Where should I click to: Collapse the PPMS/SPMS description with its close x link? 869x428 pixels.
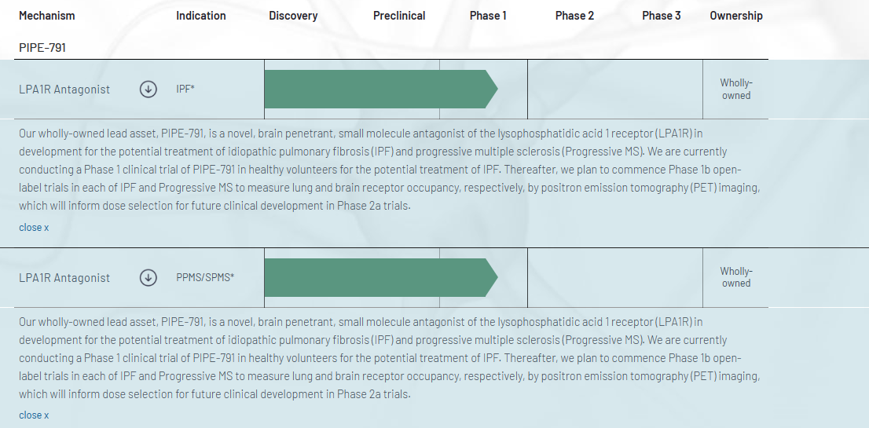[x=34, y=415]
